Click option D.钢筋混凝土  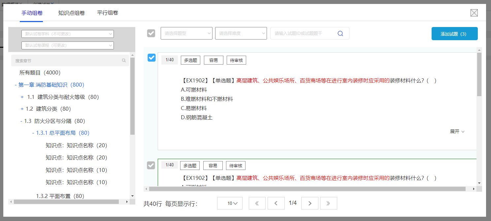pos(196,118)
